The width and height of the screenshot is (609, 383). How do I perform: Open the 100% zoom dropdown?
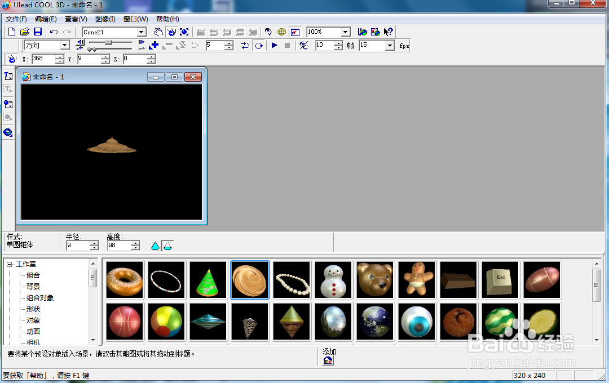tap(346, 32)
